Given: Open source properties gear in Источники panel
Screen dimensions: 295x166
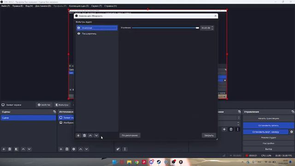Looking at the screenshot, I should click(x=74, y=149).
